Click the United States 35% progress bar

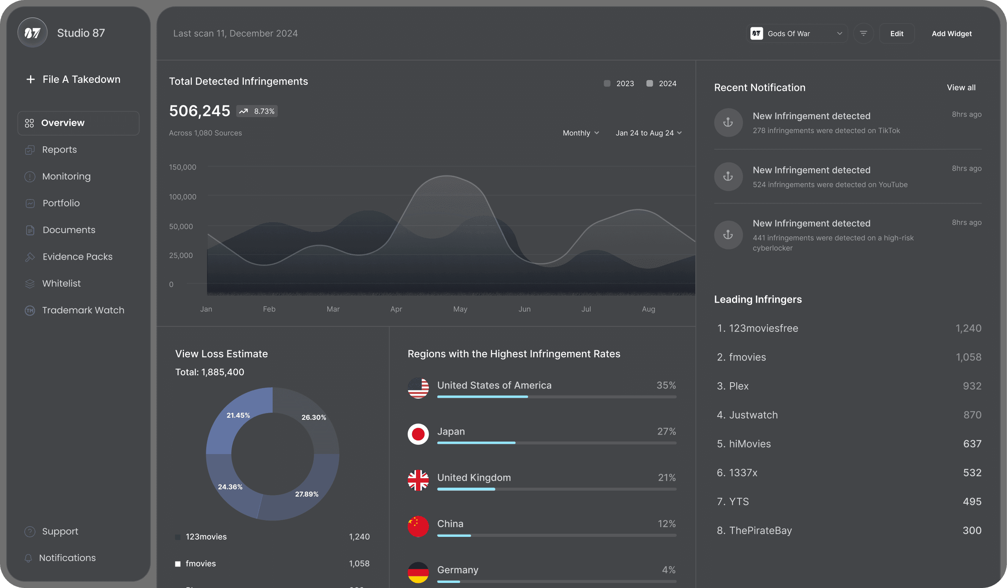(x=557, y=397)
